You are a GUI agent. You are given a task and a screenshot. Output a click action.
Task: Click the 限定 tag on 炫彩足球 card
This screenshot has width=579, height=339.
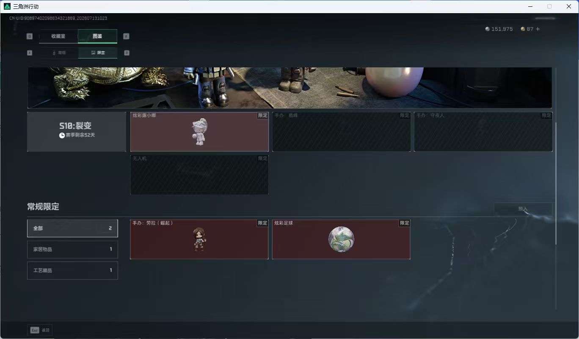point(405,223)
